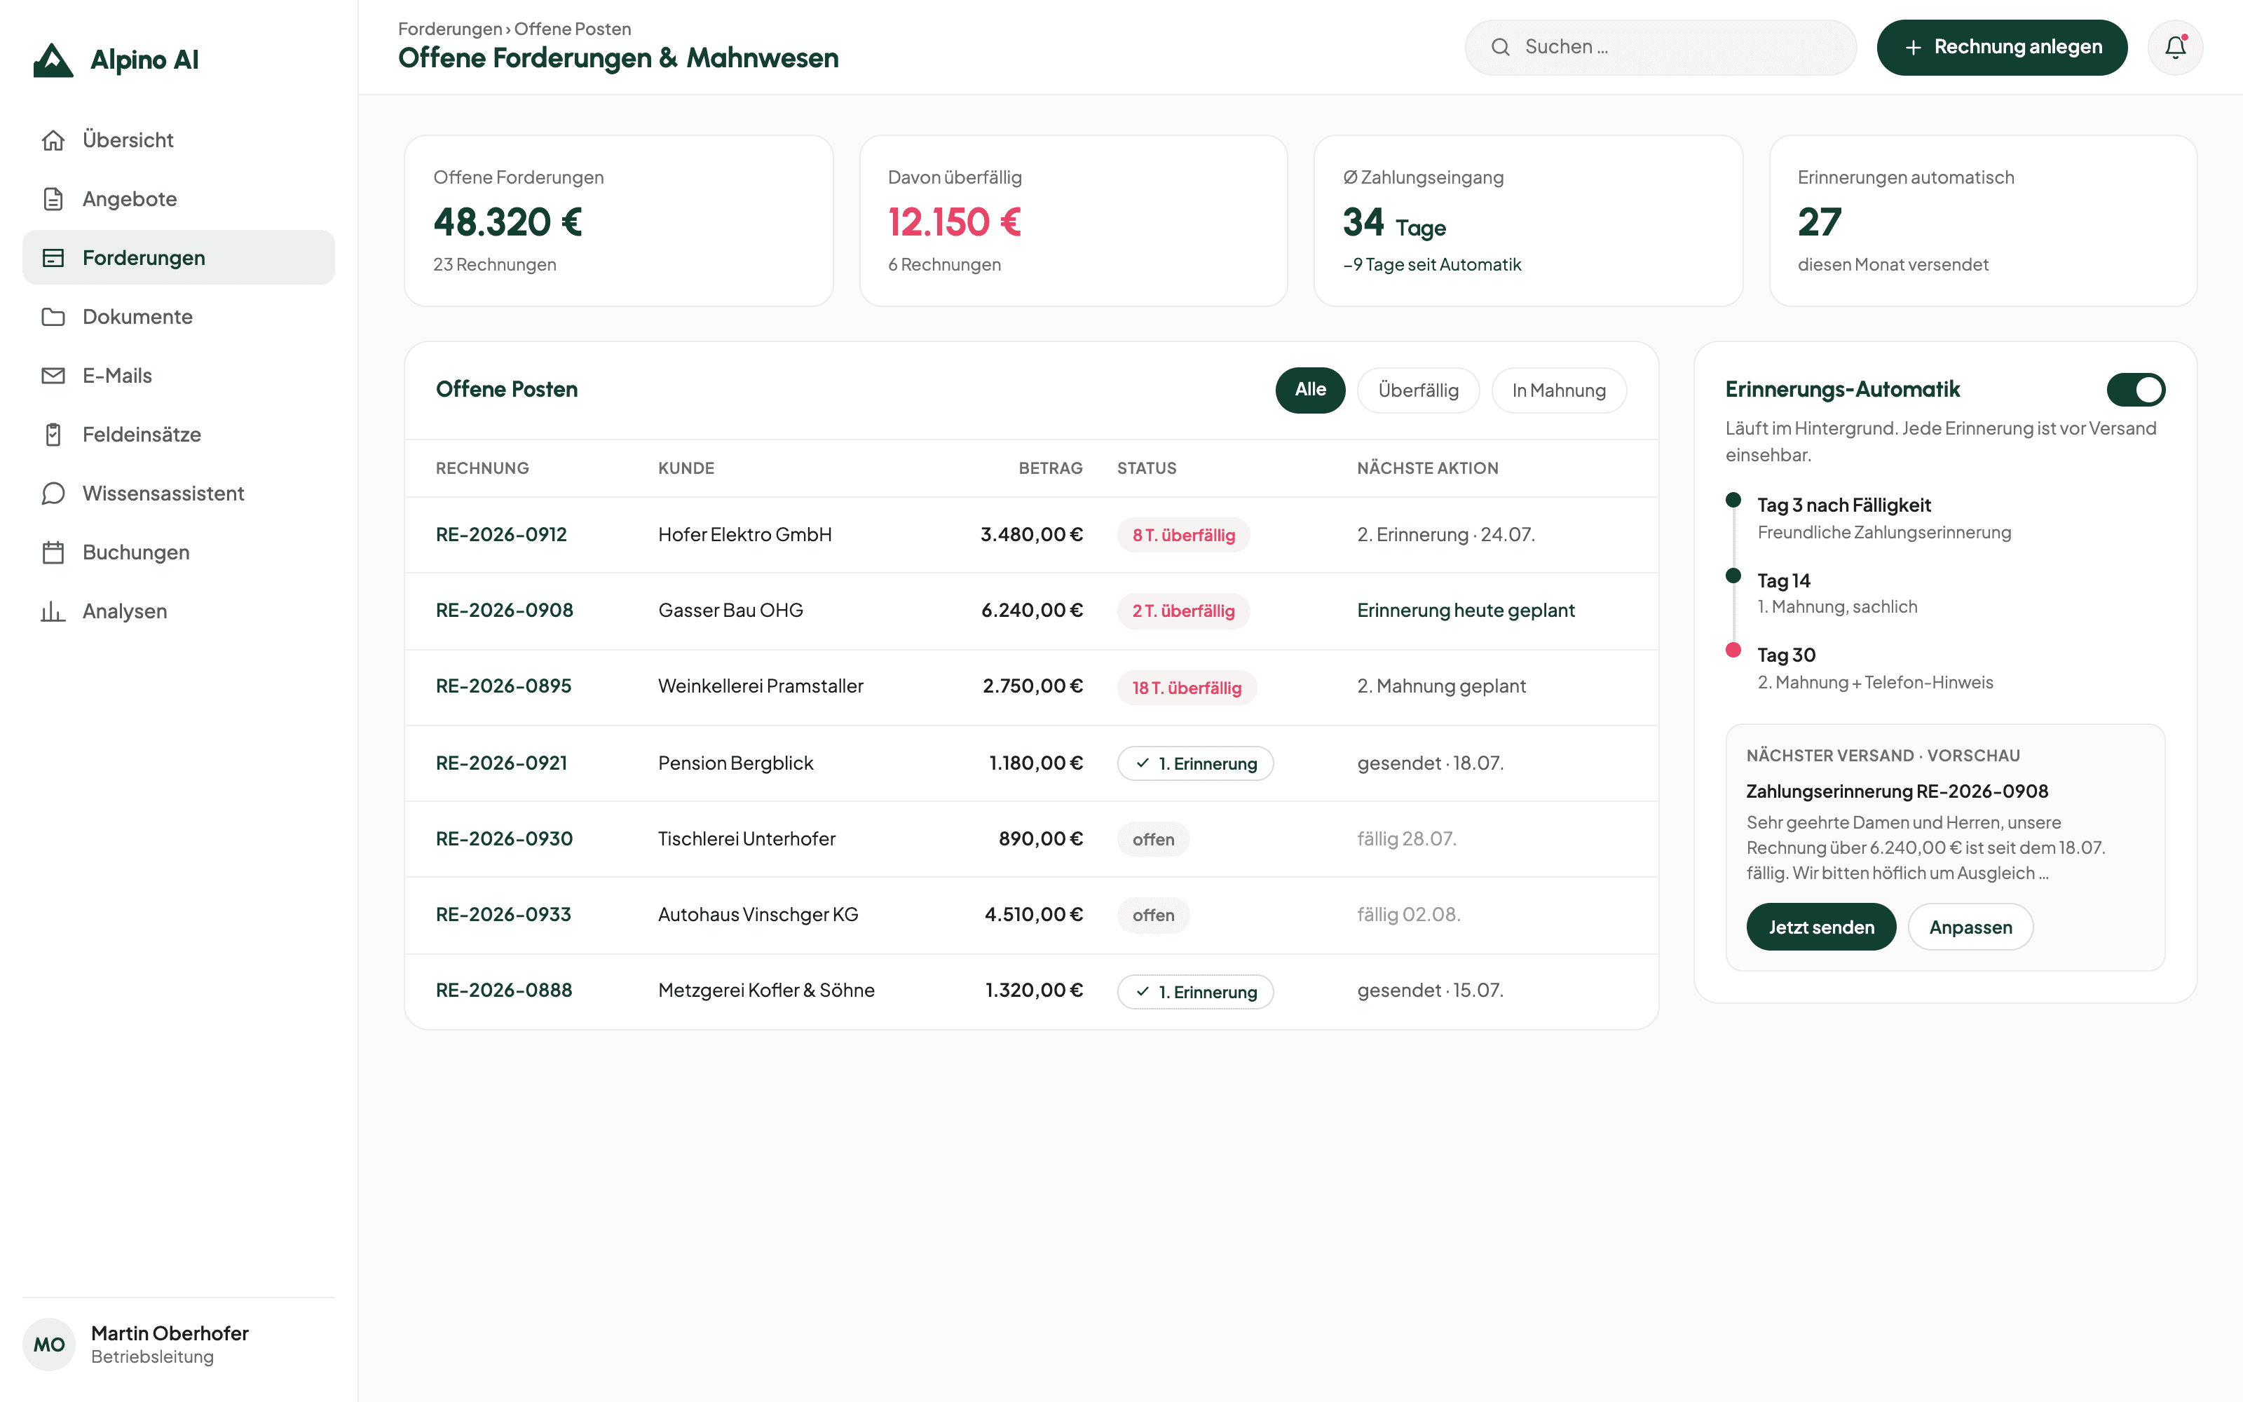This screenshot has height=1402, width=2243.
Task: Click the '8 T. überfällig' status badge
Action: point(1182,535)
